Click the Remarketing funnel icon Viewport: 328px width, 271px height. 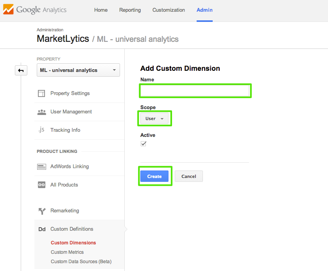pyautogui.click(x=41, y=211)
